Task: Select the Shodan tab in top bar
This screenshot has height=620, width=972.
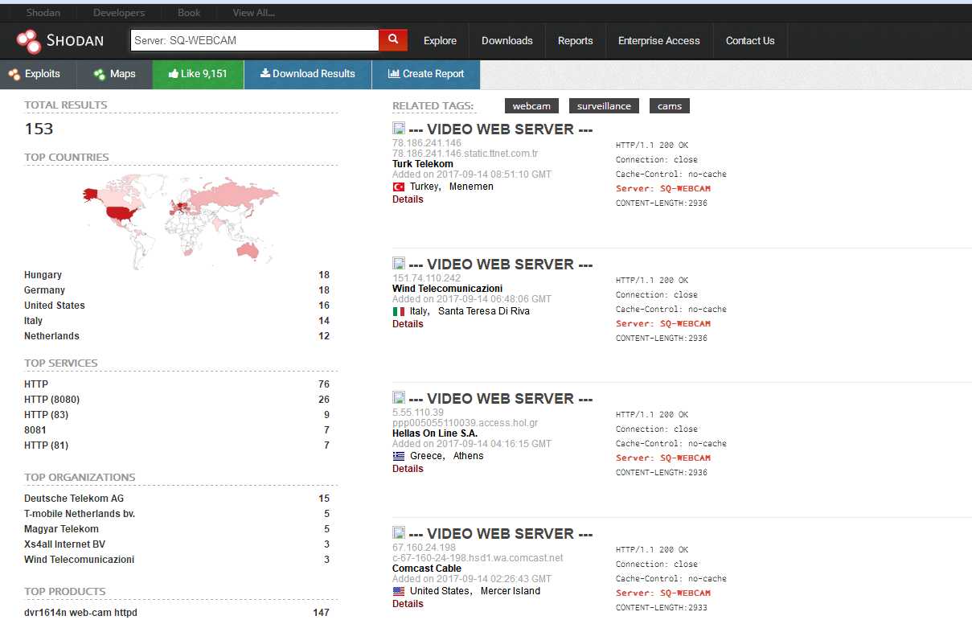Action: tap(43, 13)
